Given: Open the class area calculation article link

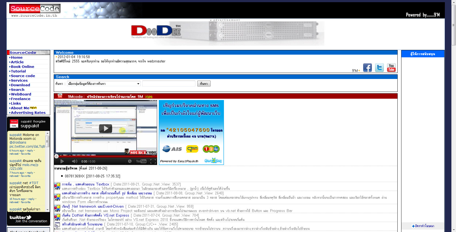Looking at the screenshot, I should [x=107, y=193].
